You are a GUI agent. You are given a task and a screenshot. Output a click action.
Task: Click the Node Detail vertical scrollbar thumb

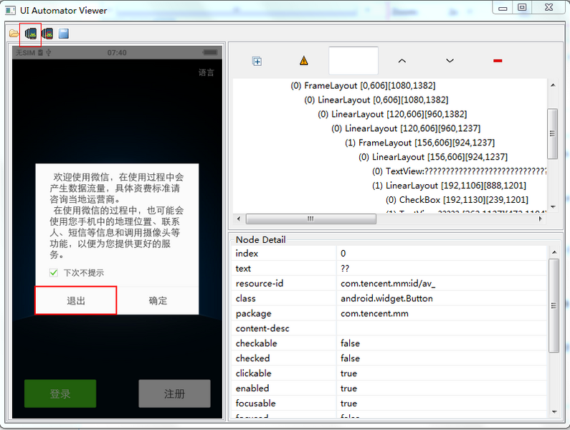click(x=554, y=306)
